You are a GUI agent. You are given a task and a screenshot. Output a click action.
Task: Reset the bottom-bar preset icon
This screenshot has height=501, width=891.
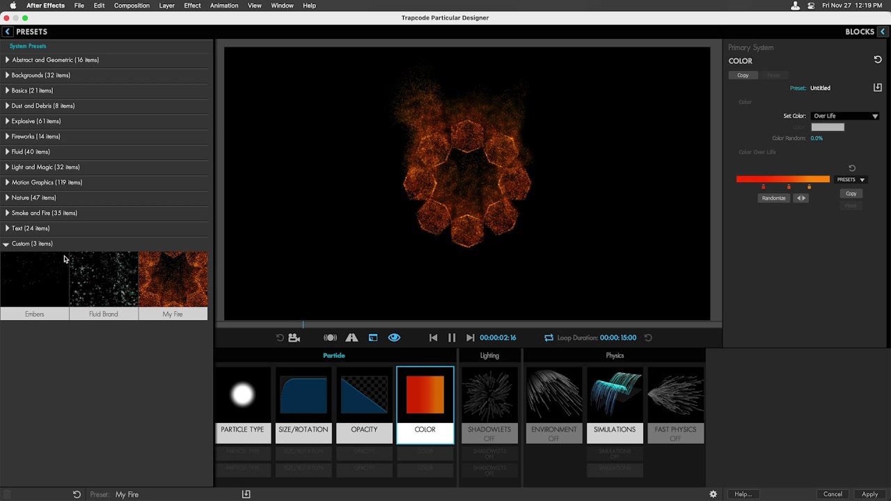[77, 494]
